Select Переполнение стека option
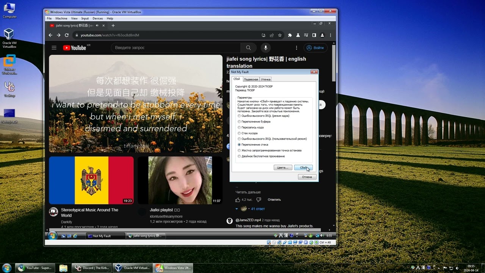This screenshot has width=485, height=273. click(x=253, y=144)
